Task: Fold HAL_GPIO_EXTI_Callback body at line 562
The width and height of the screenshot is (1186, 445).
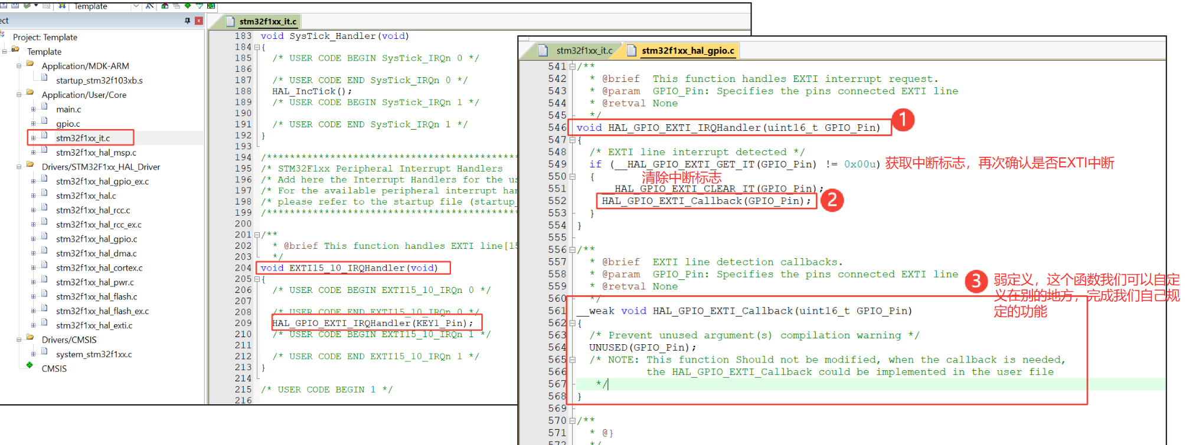Action: (572, 324)
